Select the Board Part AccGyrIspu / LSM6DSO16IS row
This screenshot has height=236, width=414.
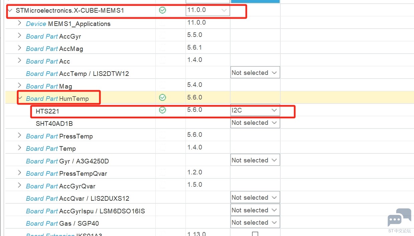click(86, 211)
